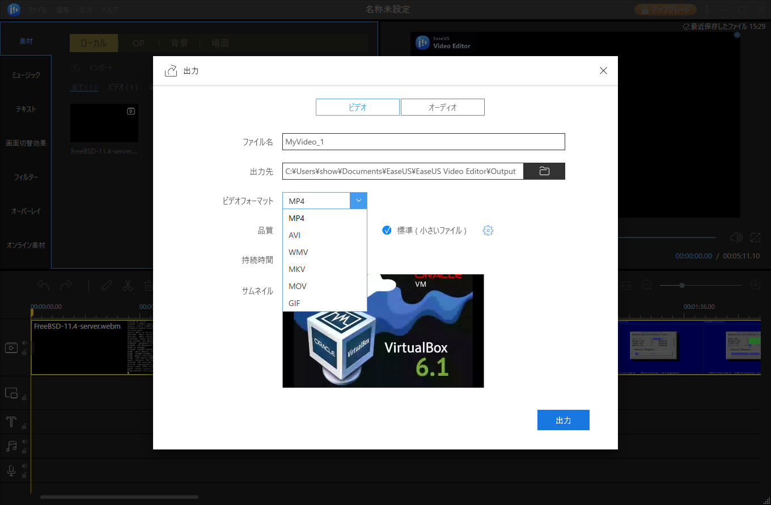Open the オンライン素材 sidebar section
This screenshot has height=505, width=771.
click(x=26, y=245)
